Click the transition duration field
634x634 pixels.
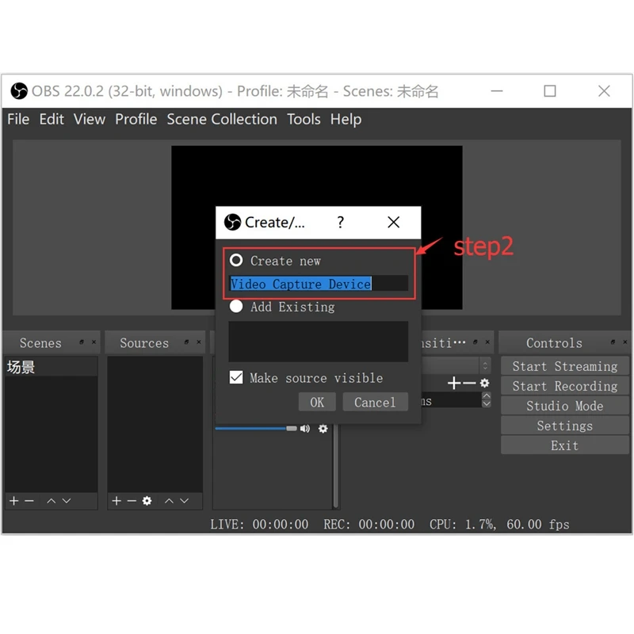[x=451, y=400]
